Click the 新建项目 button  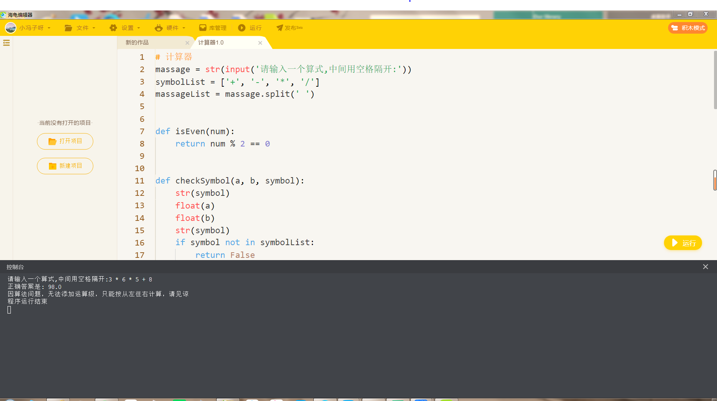coord(65,166)
